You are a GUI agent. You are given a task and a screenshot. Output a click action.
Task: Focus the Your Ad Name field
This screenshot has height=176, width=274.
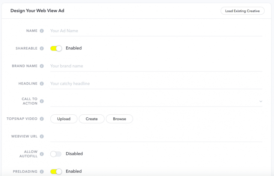point(156,31)
